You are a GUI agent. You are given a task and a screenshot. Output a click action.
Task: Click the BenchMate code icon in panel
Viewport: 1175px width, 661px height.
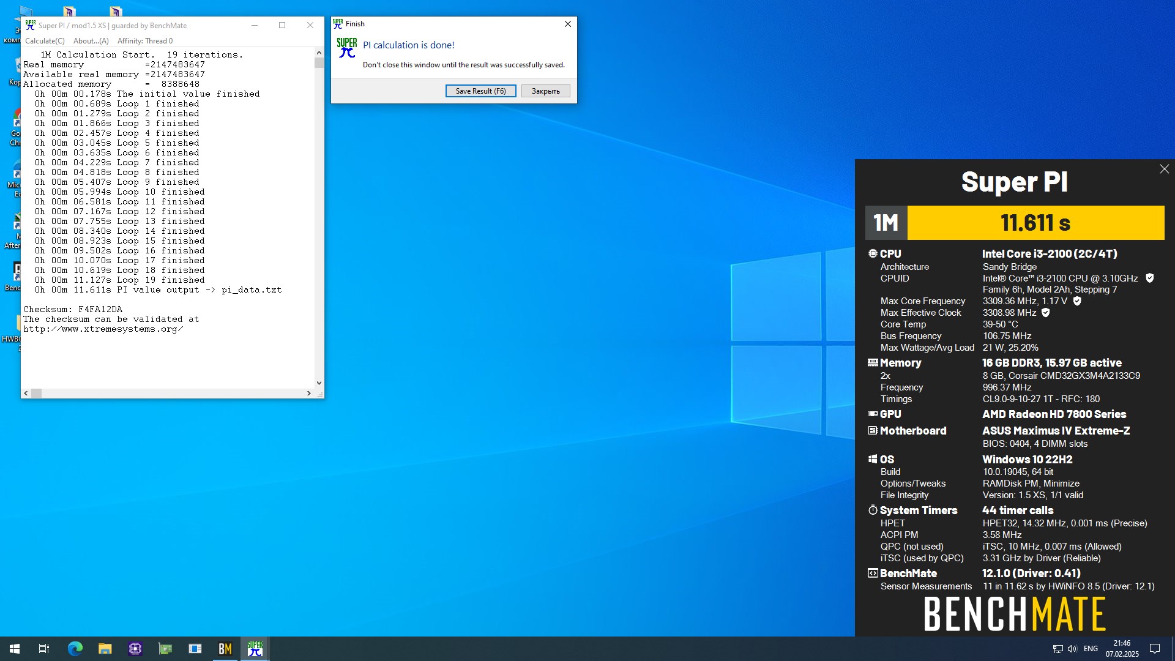pos(873,573)
